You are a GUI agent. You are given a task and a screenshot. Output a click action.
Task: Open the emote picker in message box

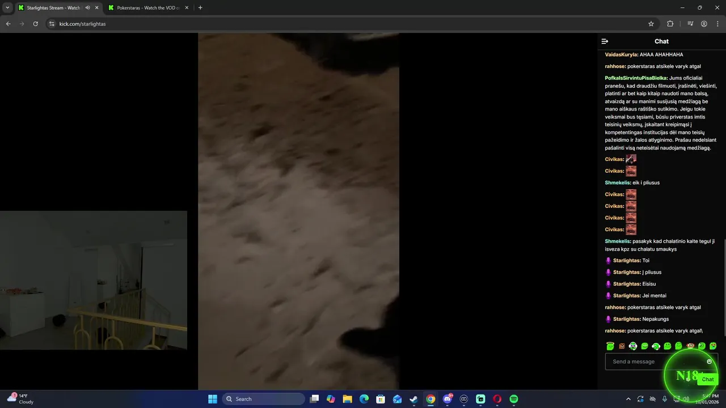pyautogui.click(x=709, y=362)
